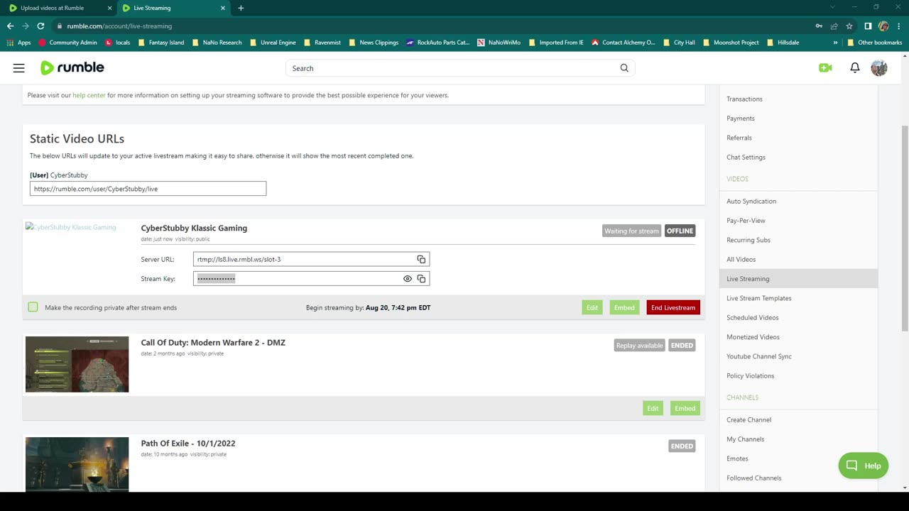Open Policy Violations in the sidebar

750,376
